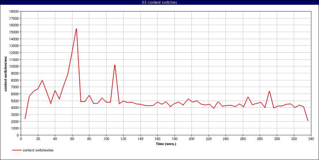This screenshot has height=160, width=319.
Task: Click the y-axis tick label "5000"
Action: (15, 101)
